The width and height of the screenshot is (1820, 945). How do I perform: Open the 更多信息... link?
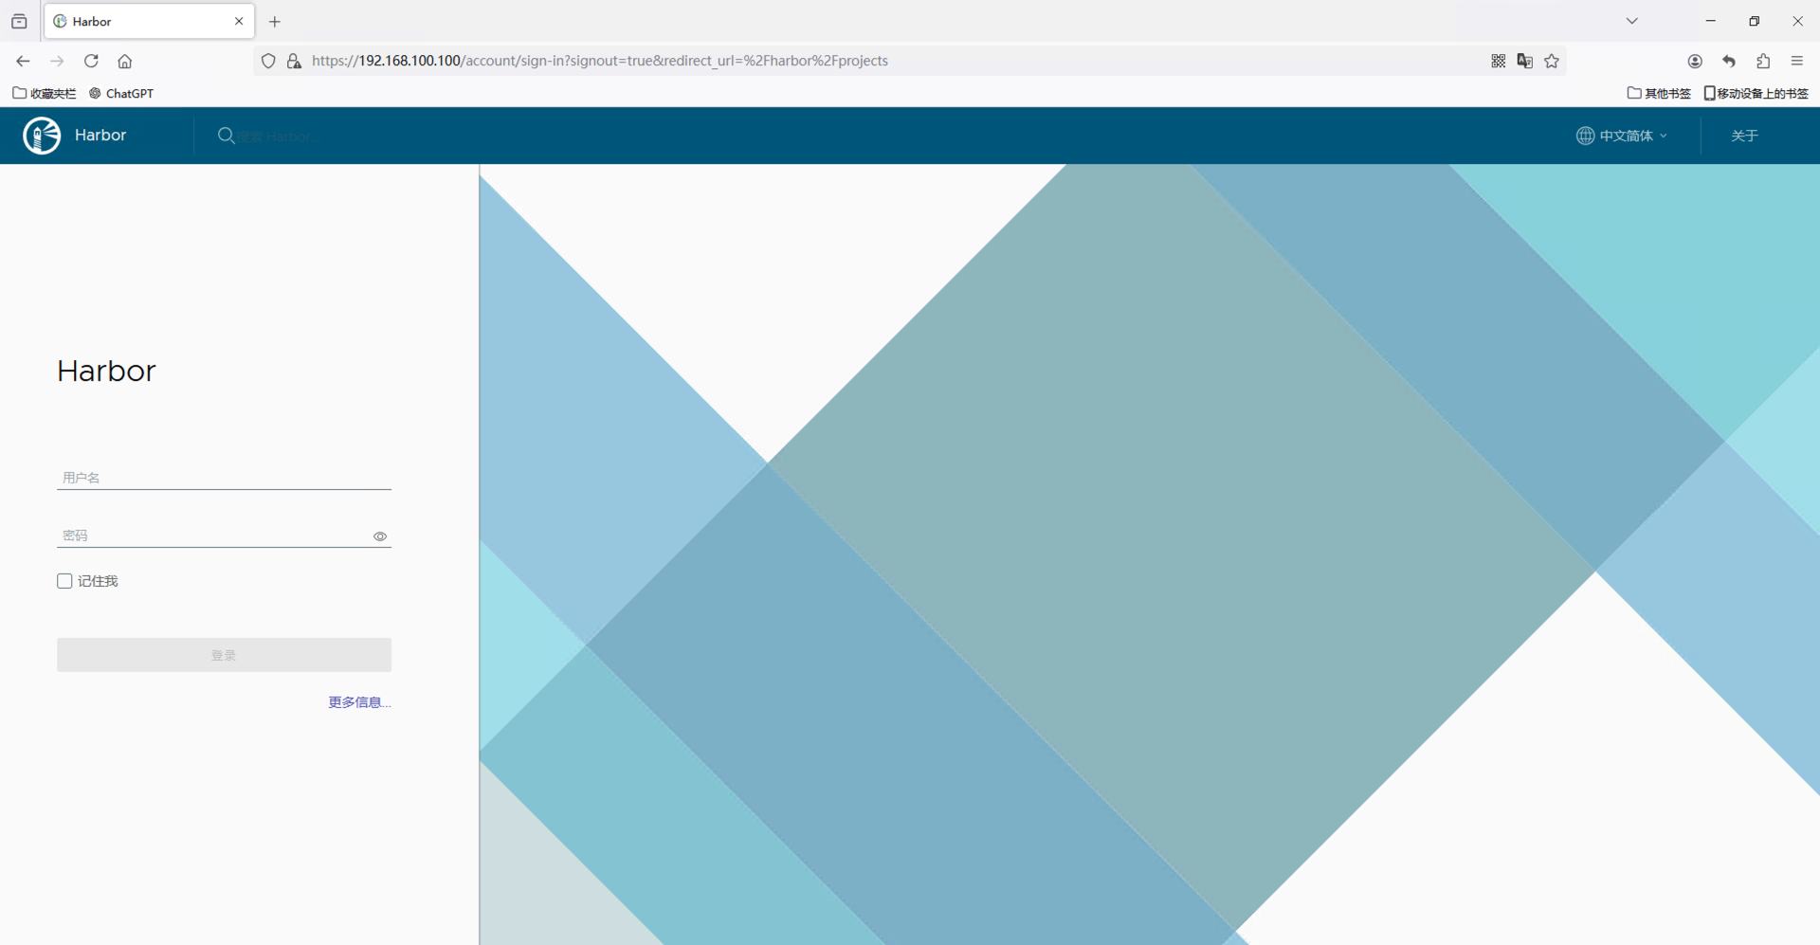359,702
